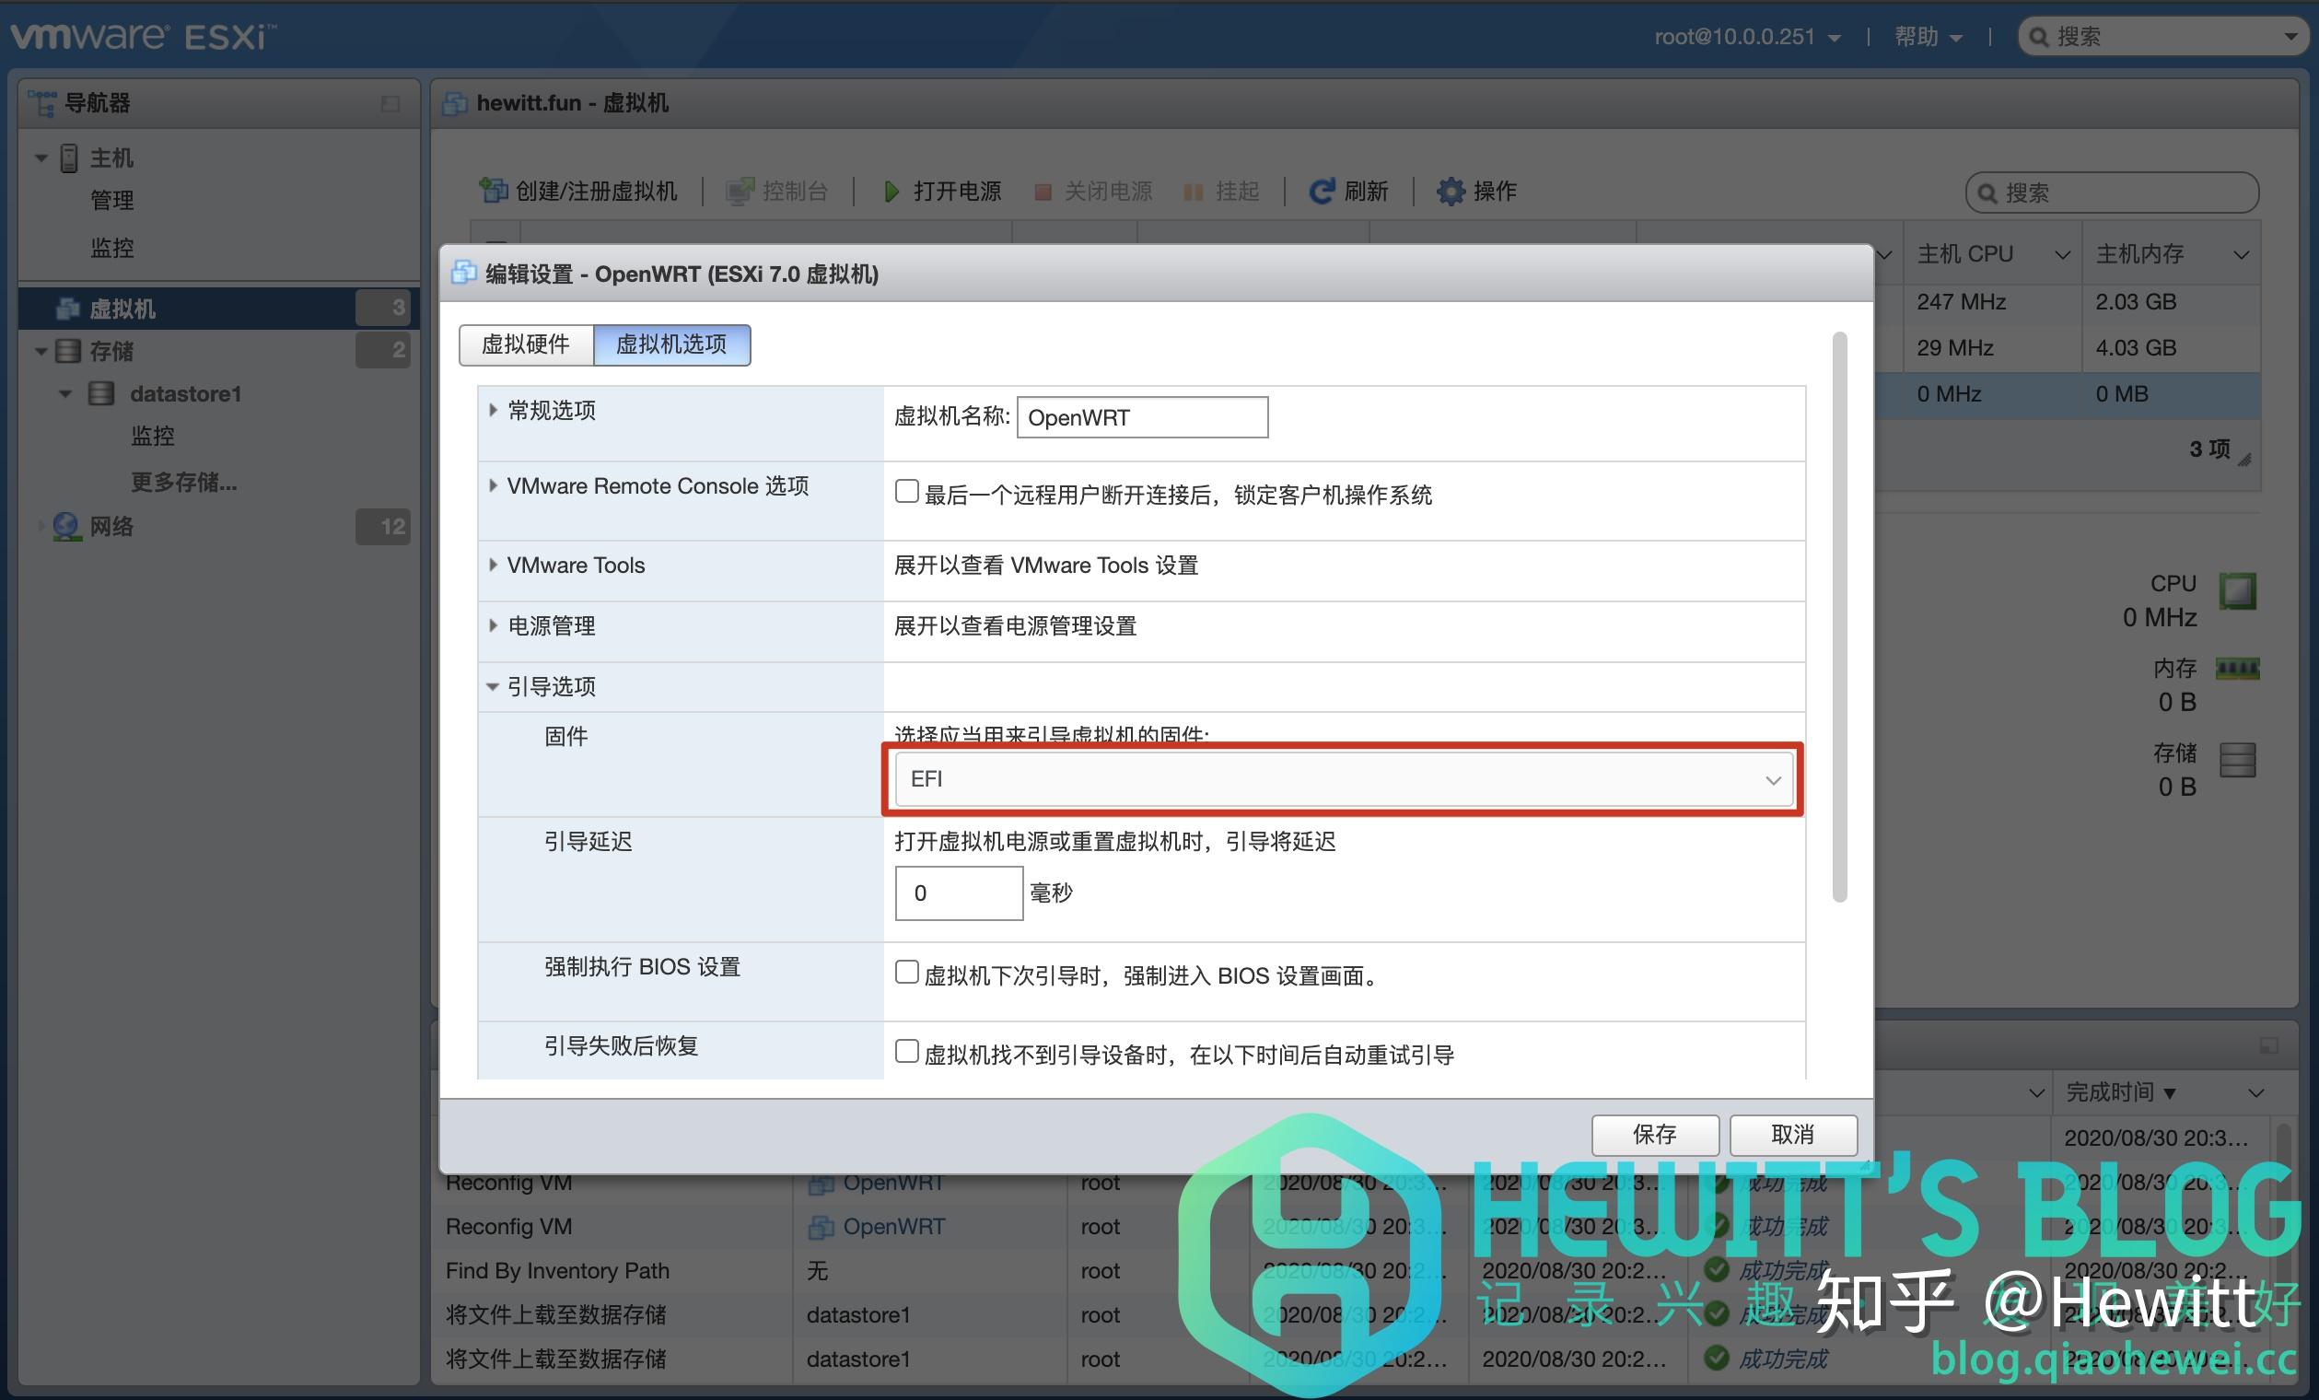The image size is (2319, 1400).
Task: Click the Console monitor icon in toolbar
Action: [x=740, y=192]
